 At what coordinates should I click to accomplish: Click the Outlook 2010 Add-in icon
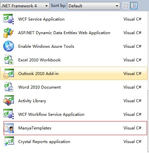pos(9,73)
